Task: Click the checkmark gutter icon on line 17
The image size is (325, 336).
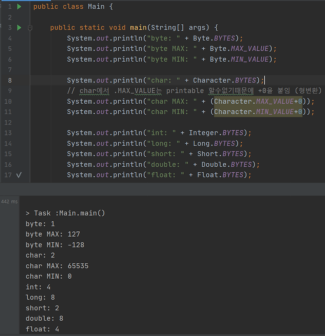Action: (x=19, y=175)
